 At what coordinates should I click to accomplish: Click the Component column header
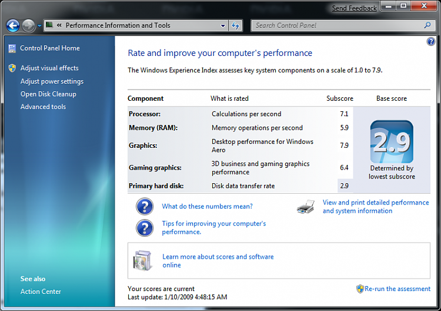pos(145,98)
